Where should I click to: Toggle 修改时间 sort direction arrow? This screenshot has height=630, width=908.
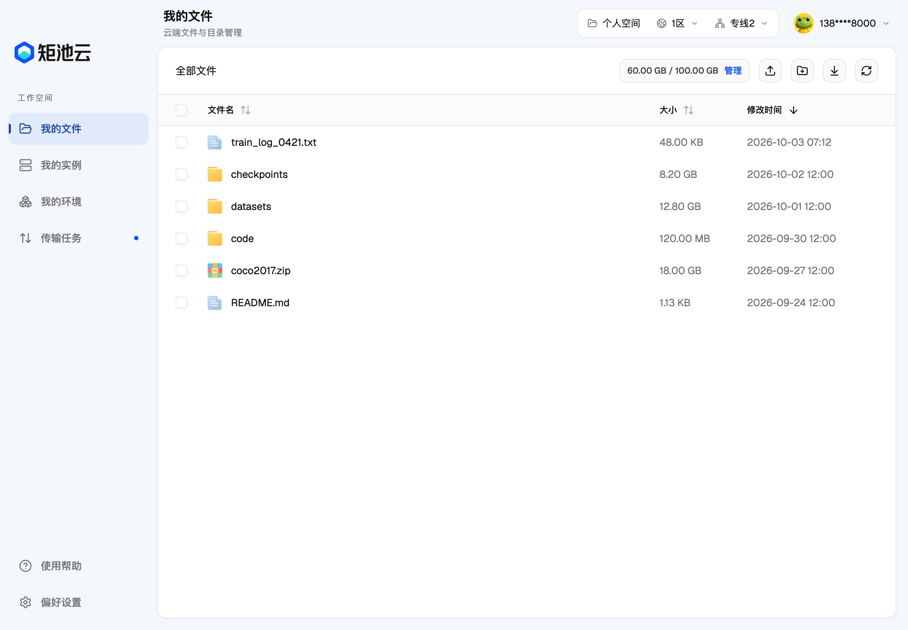coord(794,110)
